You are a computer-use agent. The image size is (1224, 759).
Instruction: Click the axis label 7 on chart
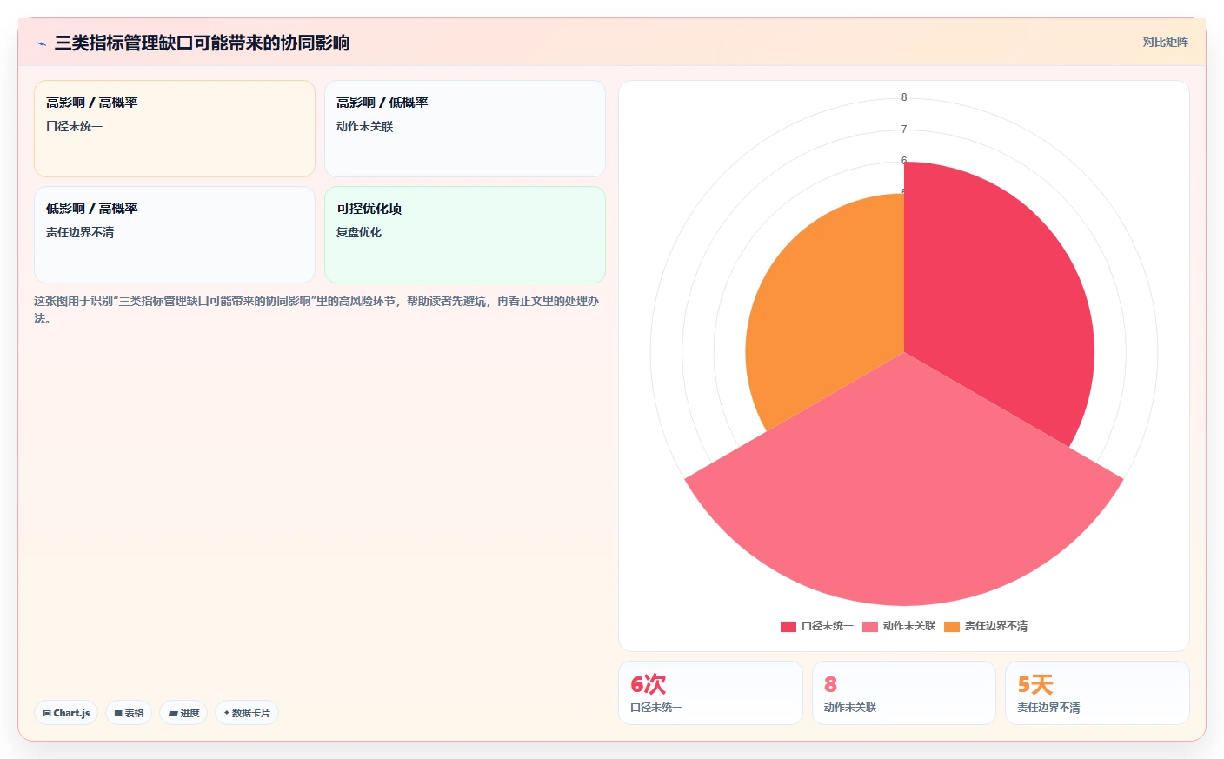coord(904,130)
